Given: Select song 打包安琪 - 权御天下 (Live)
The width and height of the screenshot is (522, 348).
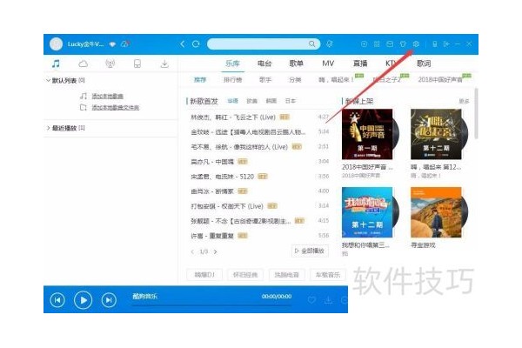Looking at the screenshot, I should point(227,206).
